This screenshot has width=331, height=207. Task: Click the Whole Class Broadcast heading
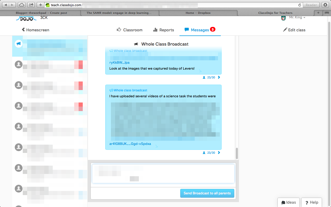pos(165,44)
